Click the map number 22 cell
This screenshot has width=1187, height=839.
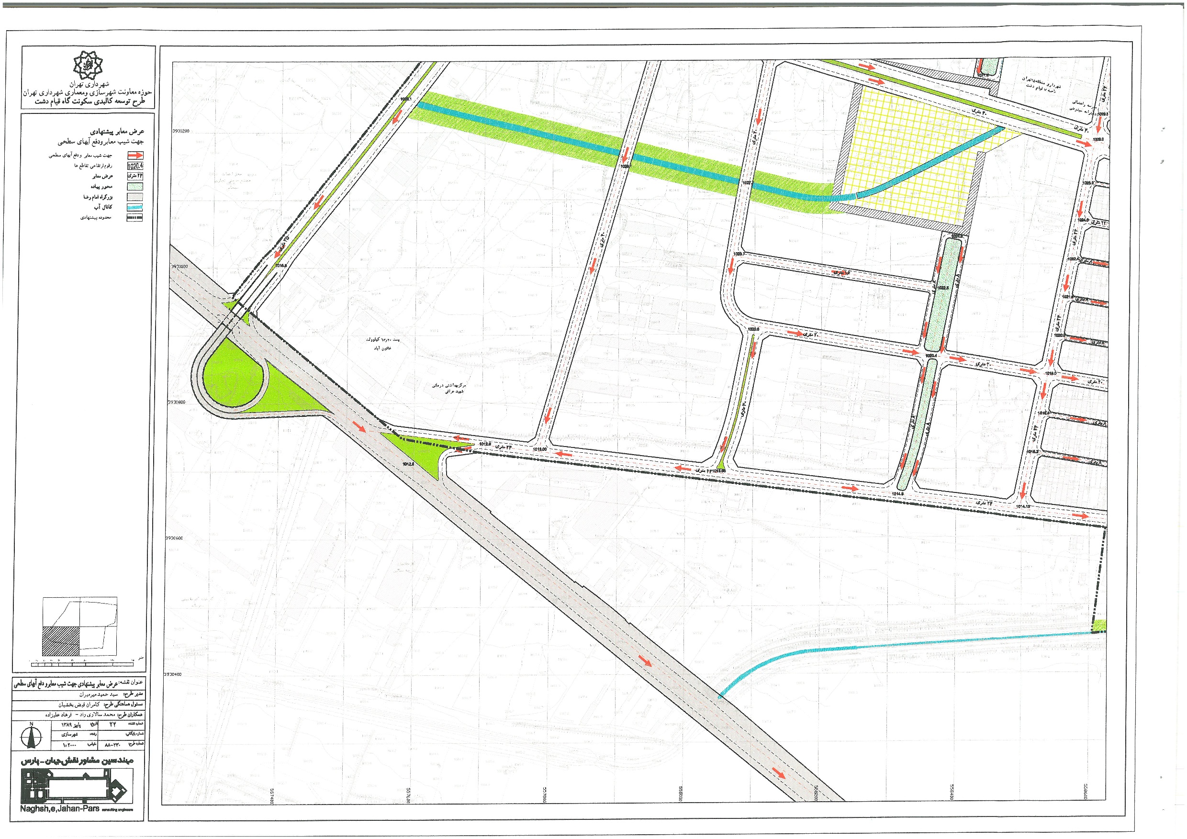click(x=112, y=724)
